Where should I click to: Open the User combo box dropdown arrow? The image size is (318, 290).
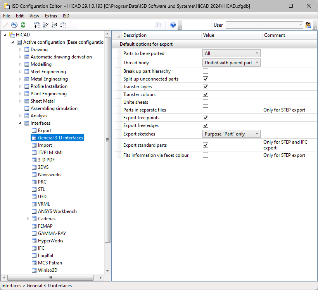[x=301, y=25]
